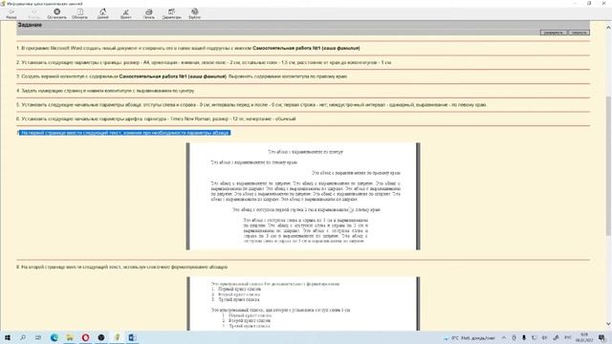Click the vertical scrollbar thumb

[608, 165]
